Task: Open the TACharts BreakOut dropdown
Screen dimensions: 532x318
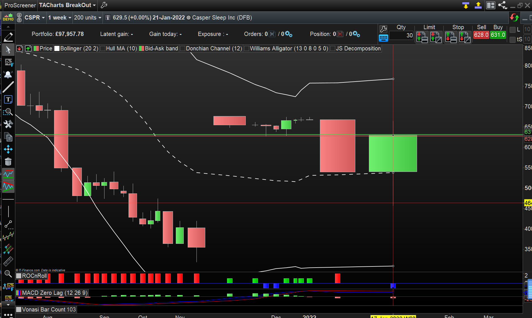Action: tap(67, 5)
